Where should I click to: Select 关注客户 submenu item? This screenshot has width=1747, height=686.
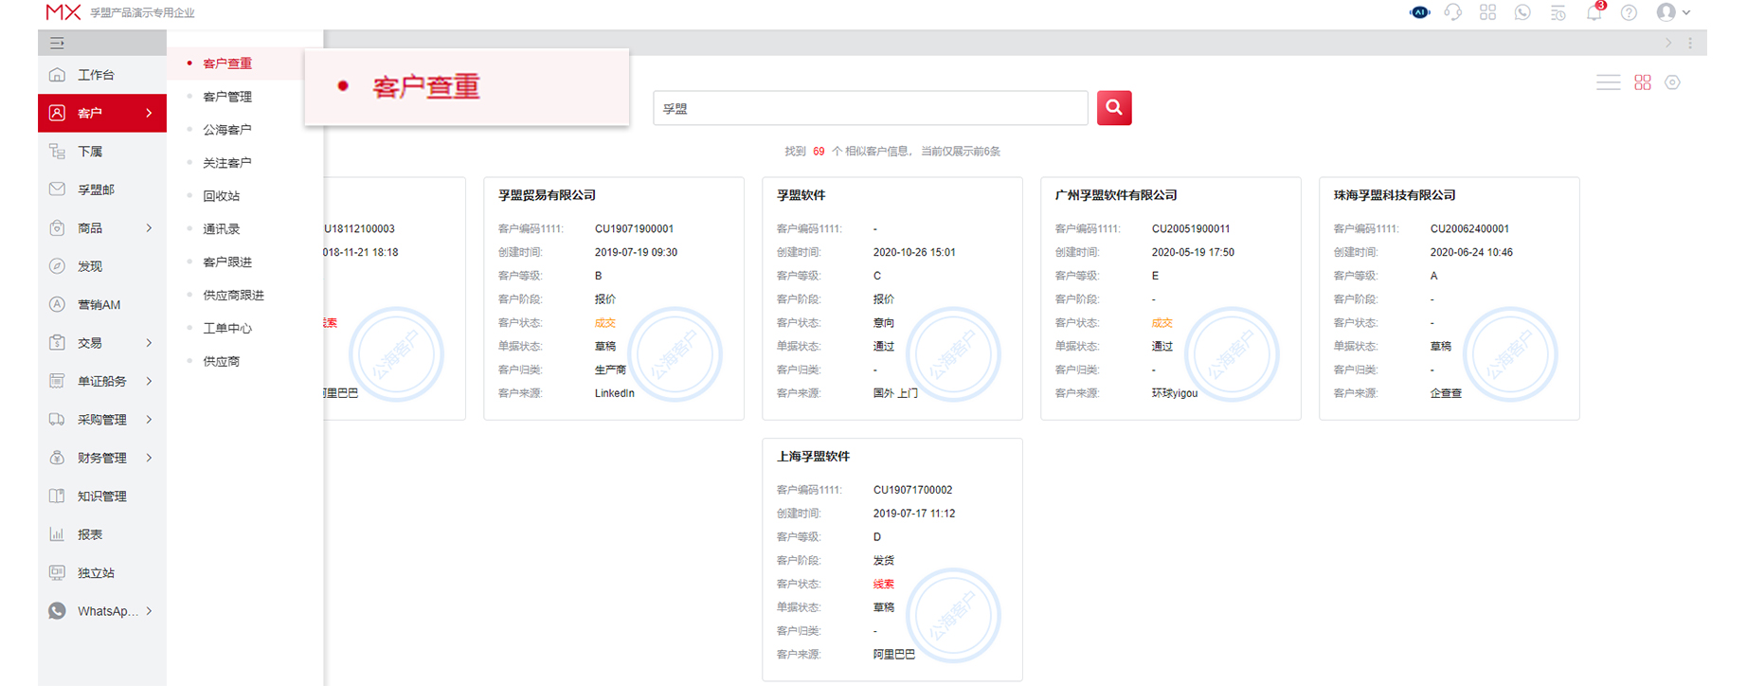[x=227, y=163]
